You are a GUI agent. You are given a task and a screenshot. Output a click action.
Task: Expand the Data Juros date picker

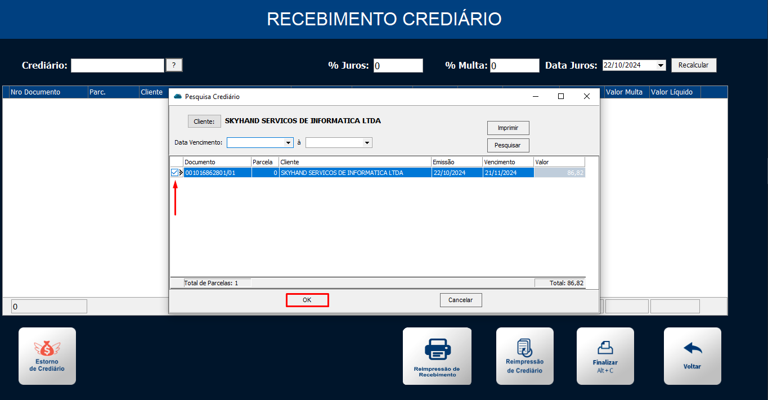tap(661, 65)
